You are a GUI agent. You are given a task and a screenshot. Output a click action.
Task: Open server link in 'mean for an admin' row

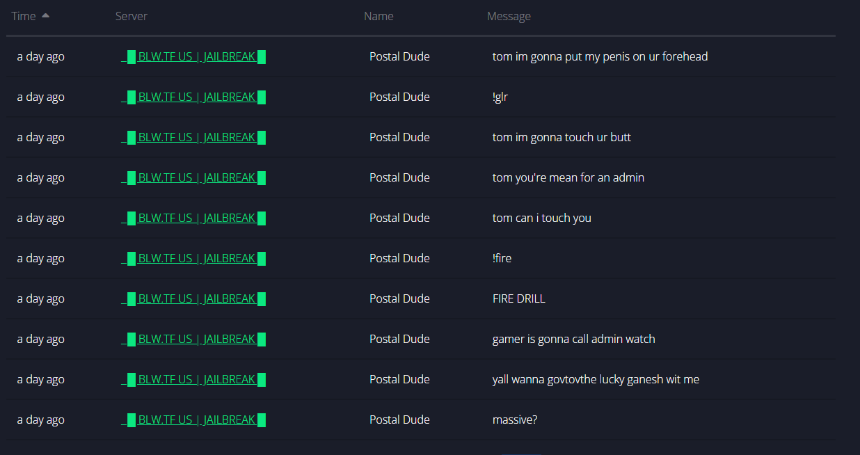[193, 178]
